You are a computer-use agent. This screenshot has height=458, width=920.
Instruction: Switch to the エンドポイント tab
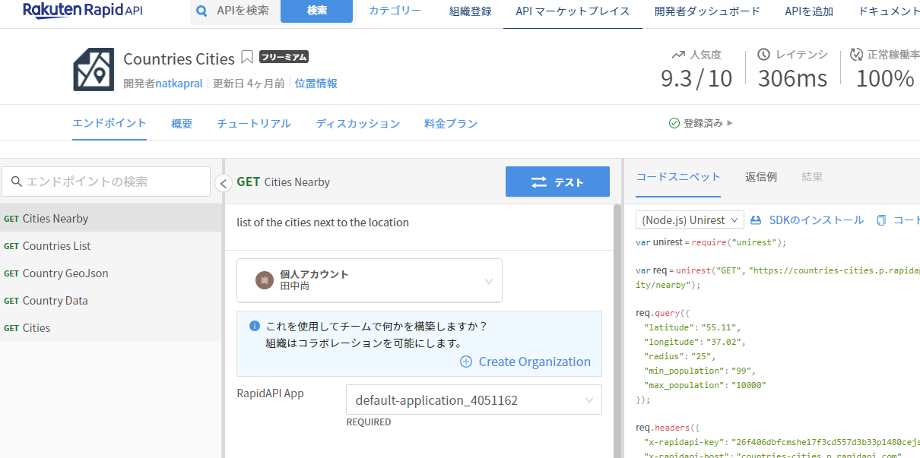point(109,123)
